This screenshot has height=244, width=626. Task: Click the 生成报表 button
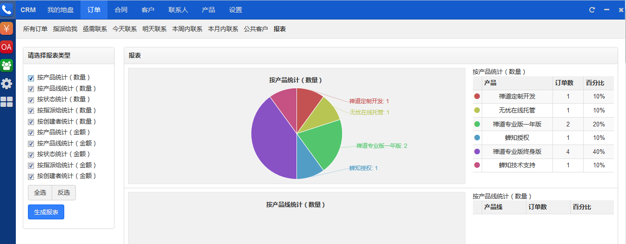tap(46, 212)
